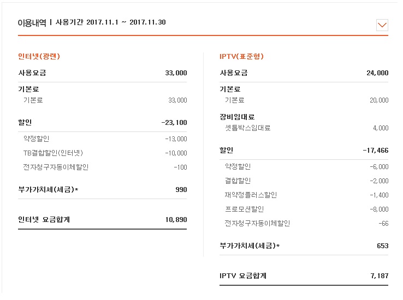Screen dimensions: 403x300
Task: Select the IPTV(표준형) heading
Action: [x=241, y=56]
